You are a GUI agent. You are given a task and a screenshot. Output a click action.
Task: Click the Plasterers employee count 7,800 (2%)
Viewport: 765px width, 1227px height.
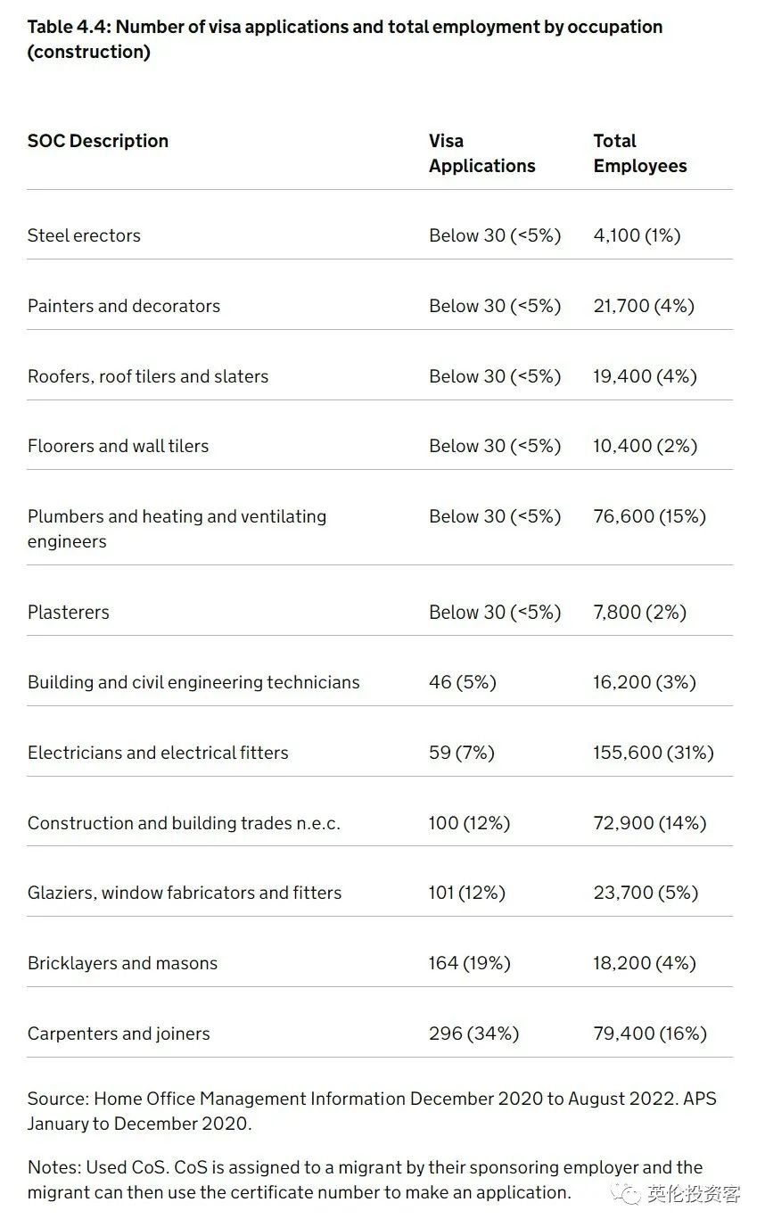[x=639, y=613]
